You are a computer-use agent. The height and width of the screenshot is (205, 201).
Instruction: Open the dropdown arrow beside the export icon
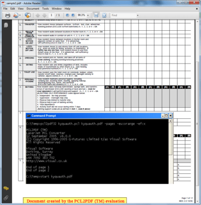click(20, 15)
